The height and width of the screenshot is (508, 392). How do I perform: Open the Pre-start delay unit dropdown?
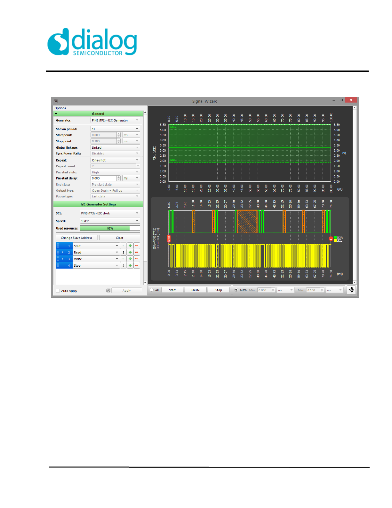point(131,178)
